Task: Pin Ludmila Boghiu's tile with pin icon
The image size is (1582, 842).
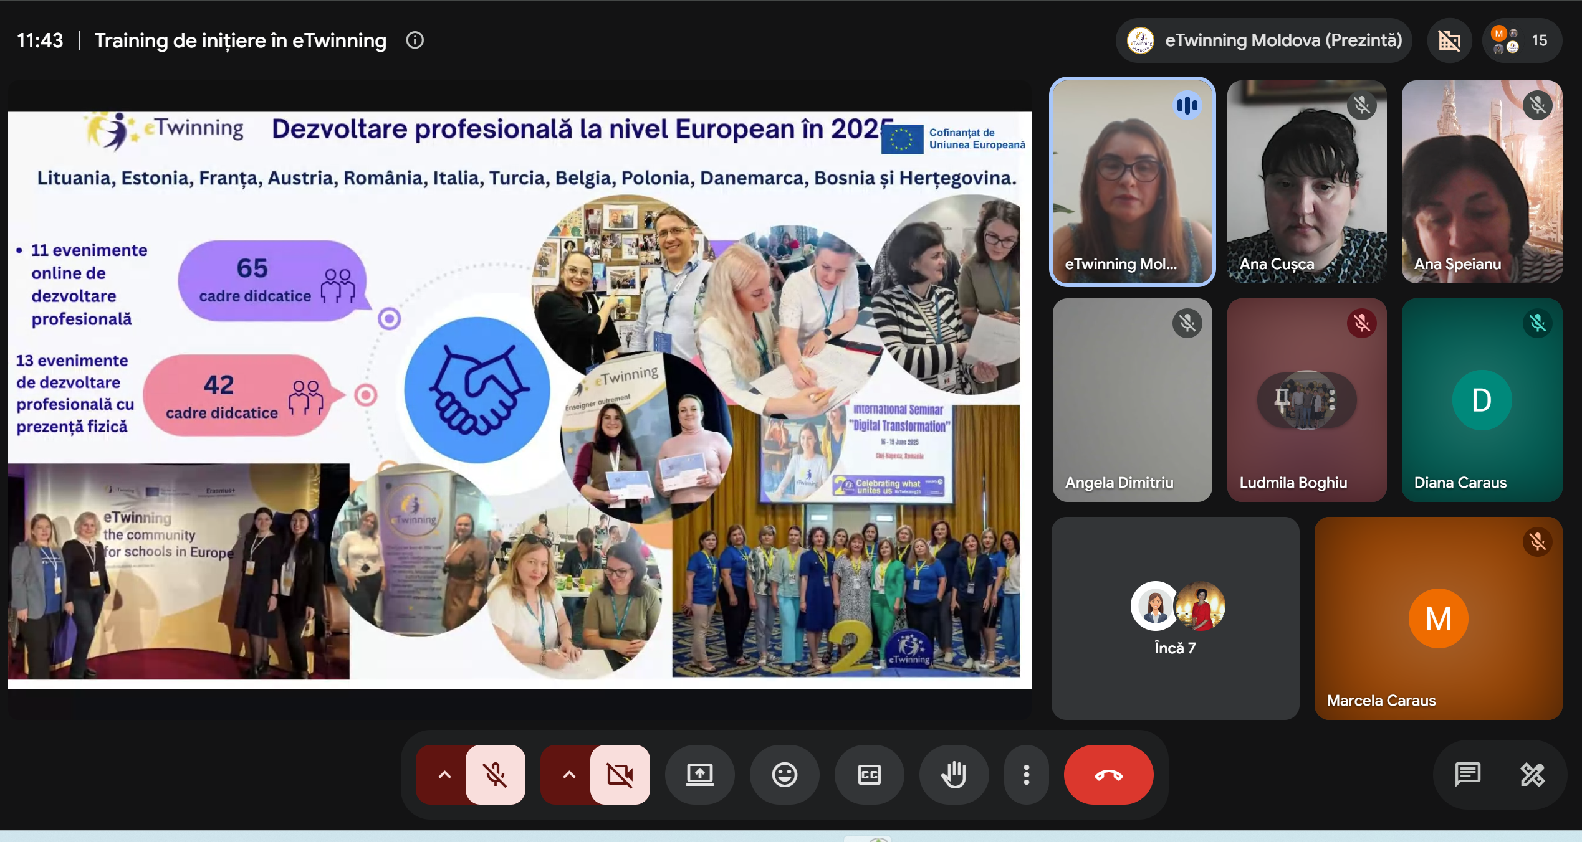Action: 1282,399
